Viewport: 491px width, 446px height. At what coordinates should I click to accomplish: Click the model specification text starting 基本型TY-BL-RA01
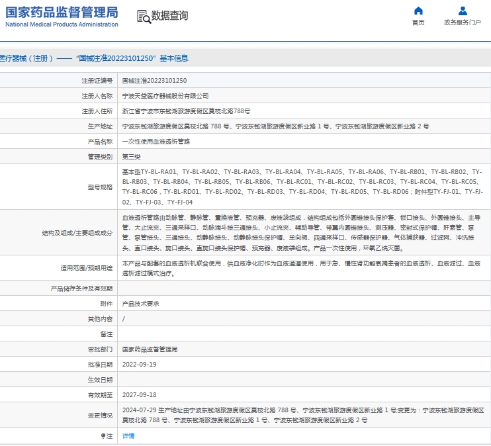click(x=303, y=187)
